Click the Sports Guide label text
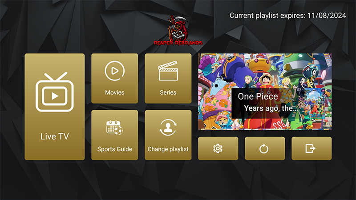The width and height of the screenshot is (356, 200). coord(115,149)
